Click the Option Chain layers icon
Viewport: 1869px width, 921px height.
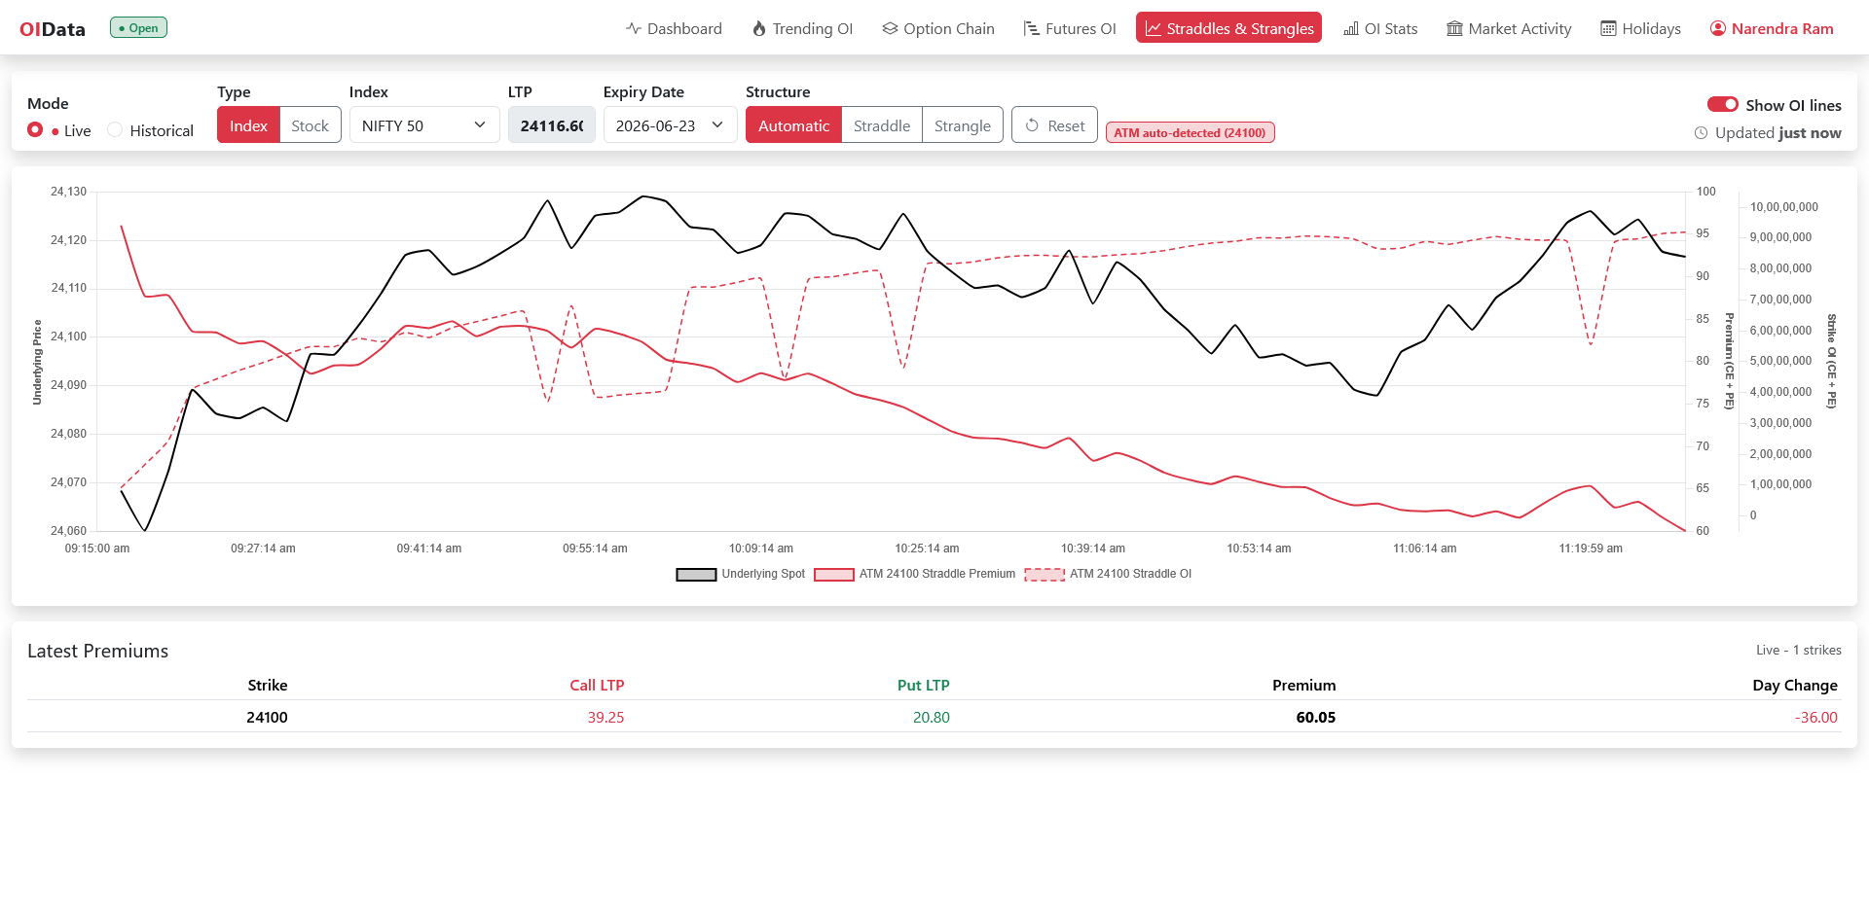pyautogui.click(x=890, y=28)
